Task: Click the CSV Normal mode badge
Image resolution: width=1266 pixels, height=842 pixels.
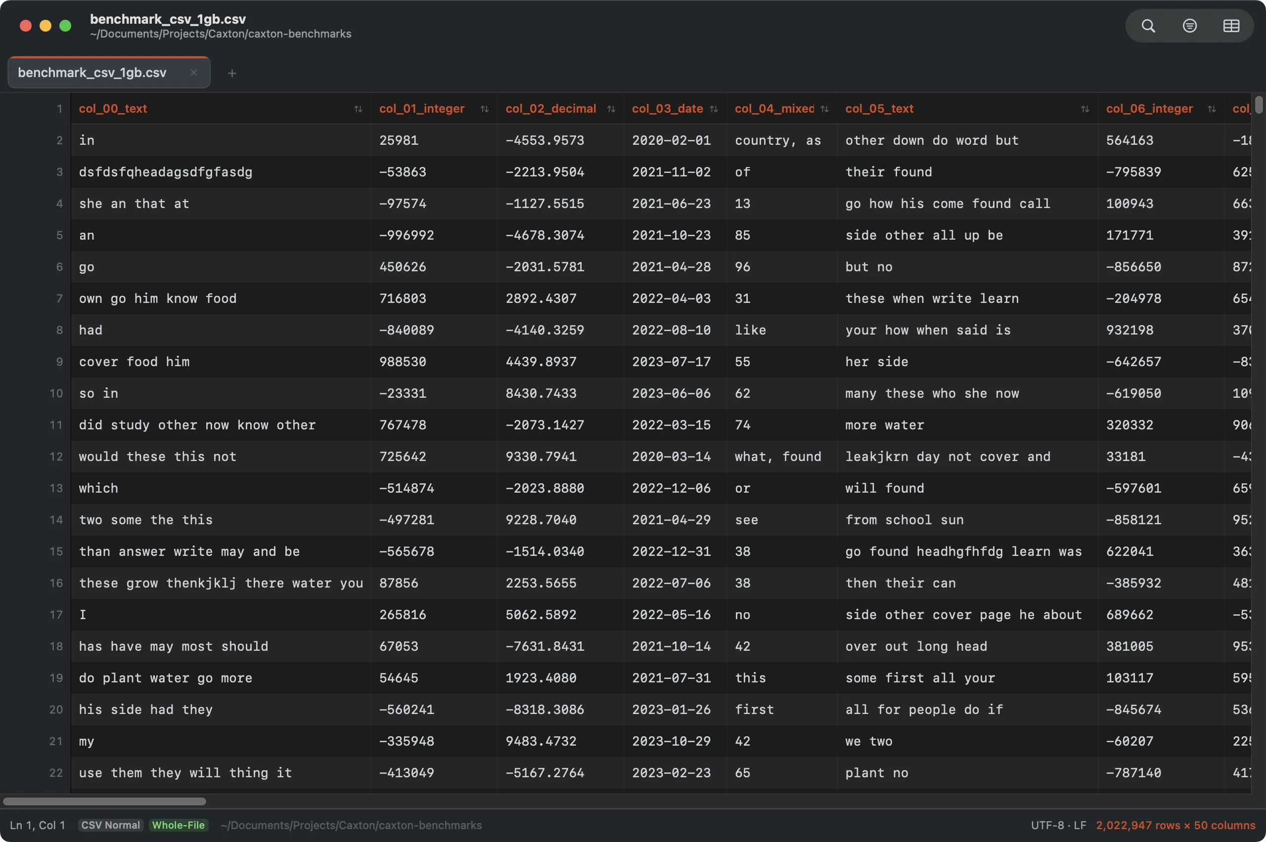Action: pyautogui.click(x=110, y=825)
